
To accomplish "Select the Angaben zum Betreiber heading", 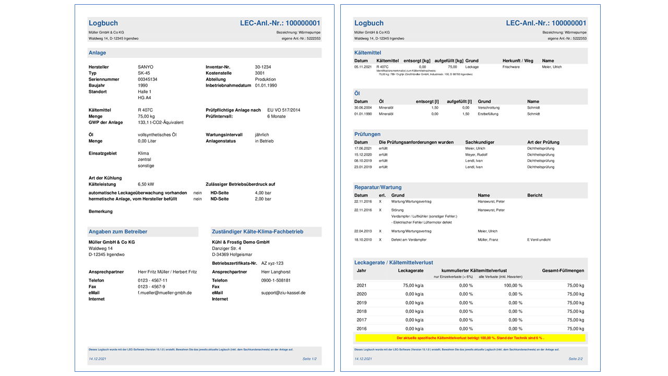I will 118,231.
